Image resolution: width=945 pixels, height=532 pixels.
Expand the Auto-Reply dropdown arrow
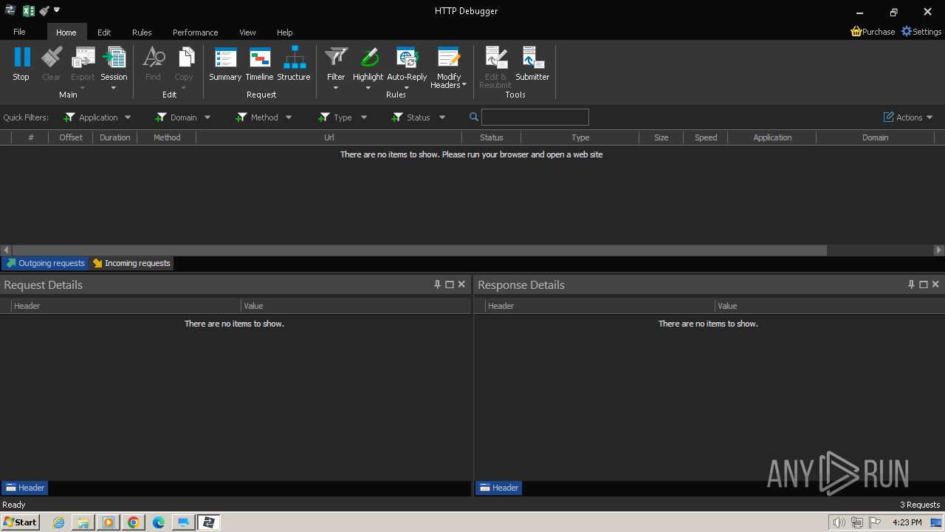click(x=407, y=88)
